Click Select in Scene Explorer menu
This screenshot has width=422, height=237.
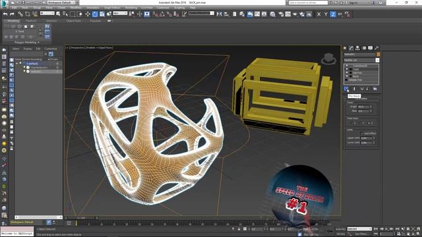(16, 49)
